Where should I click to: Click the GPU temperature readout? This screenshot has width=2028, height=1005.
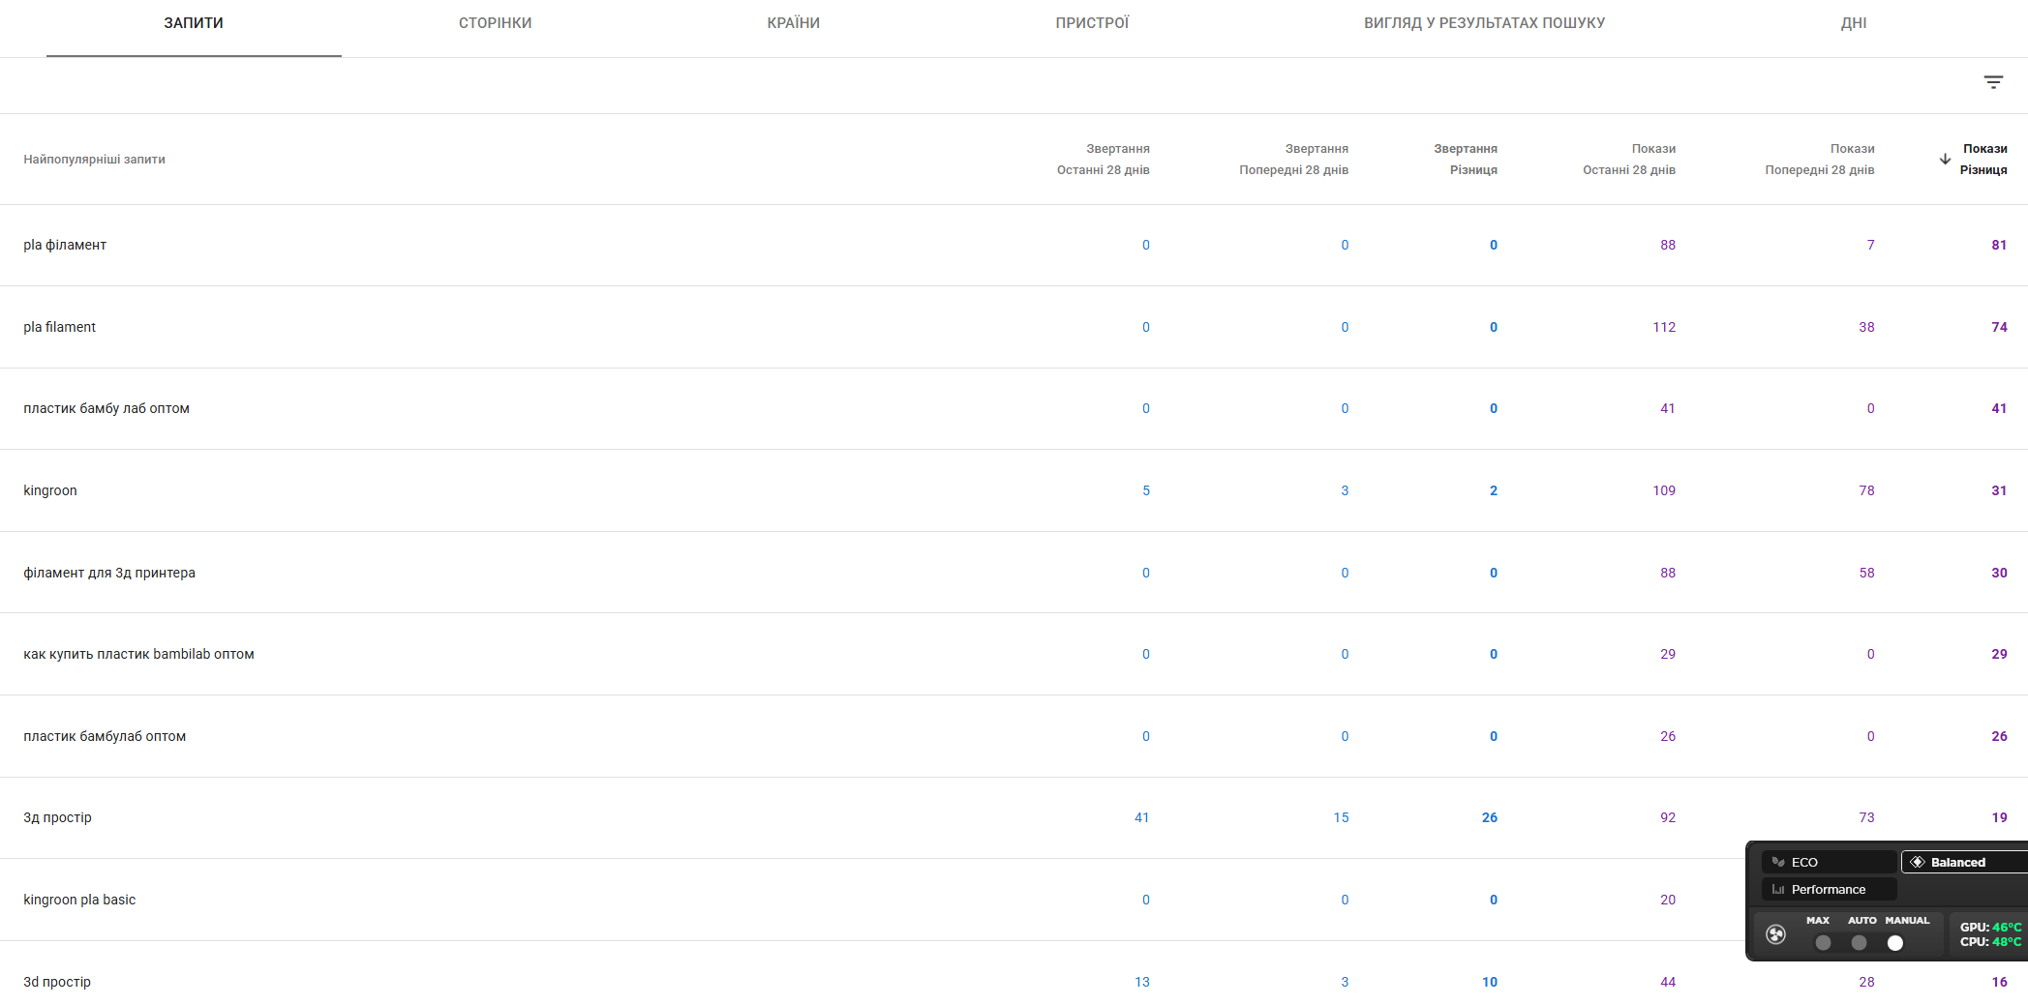[x=1990, y=927]
